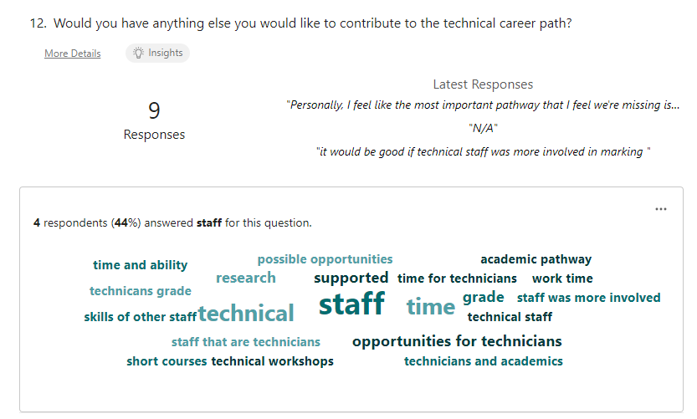This screenshot has height=419, width=697.
Task: Click the Insights lightbulb button
Action: [158, 53]
